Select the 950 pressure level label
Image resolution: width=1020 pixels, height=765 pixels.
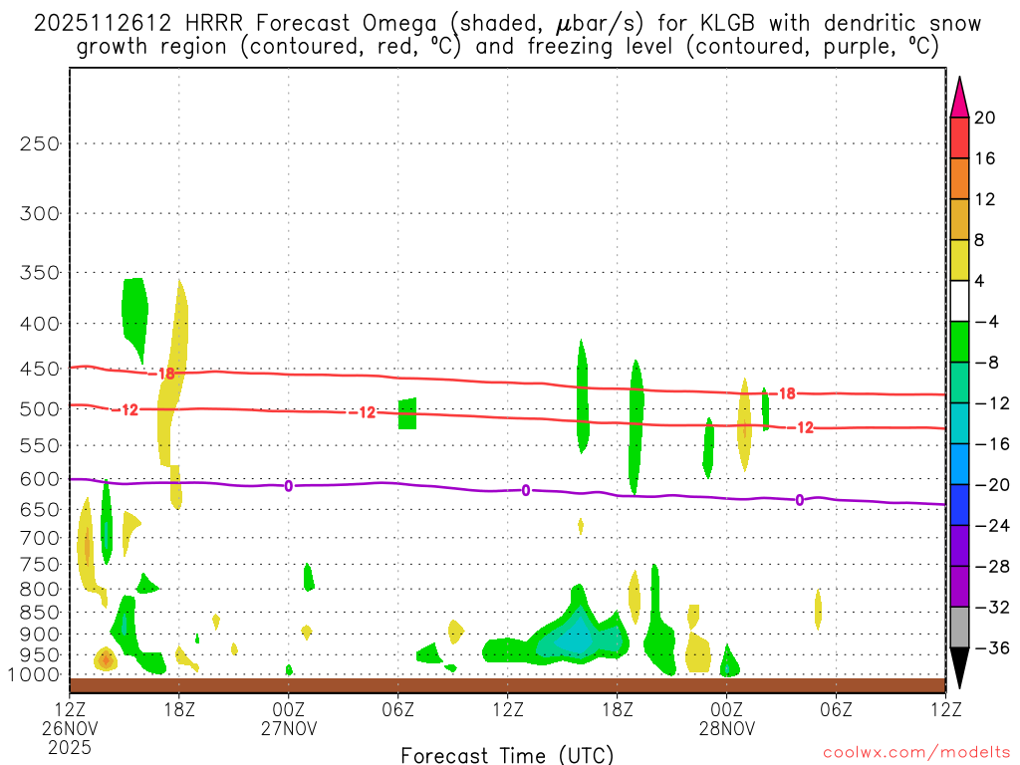[40, 655]
